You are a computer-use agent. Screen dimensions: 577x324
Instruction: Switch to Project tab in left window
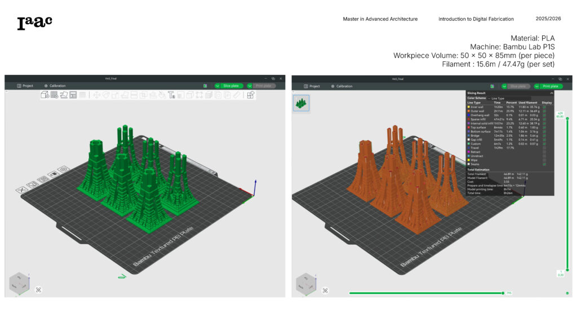point(25,86)
